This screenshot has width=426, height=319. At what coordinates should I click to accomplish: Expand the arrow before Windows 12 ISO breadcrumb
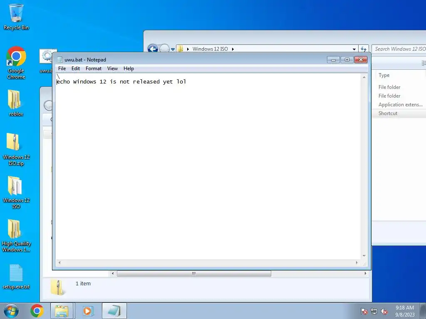click(x=188, y=49)
